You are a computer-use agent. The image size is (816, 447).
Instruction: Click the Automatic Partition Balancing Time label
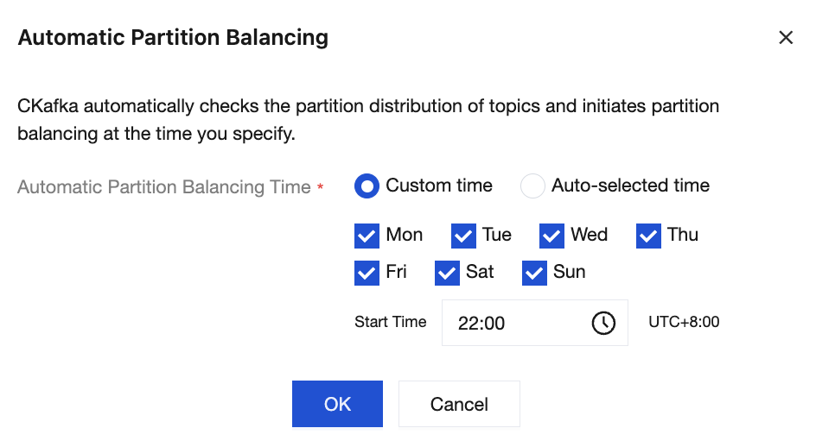click(x=163, y=187)
